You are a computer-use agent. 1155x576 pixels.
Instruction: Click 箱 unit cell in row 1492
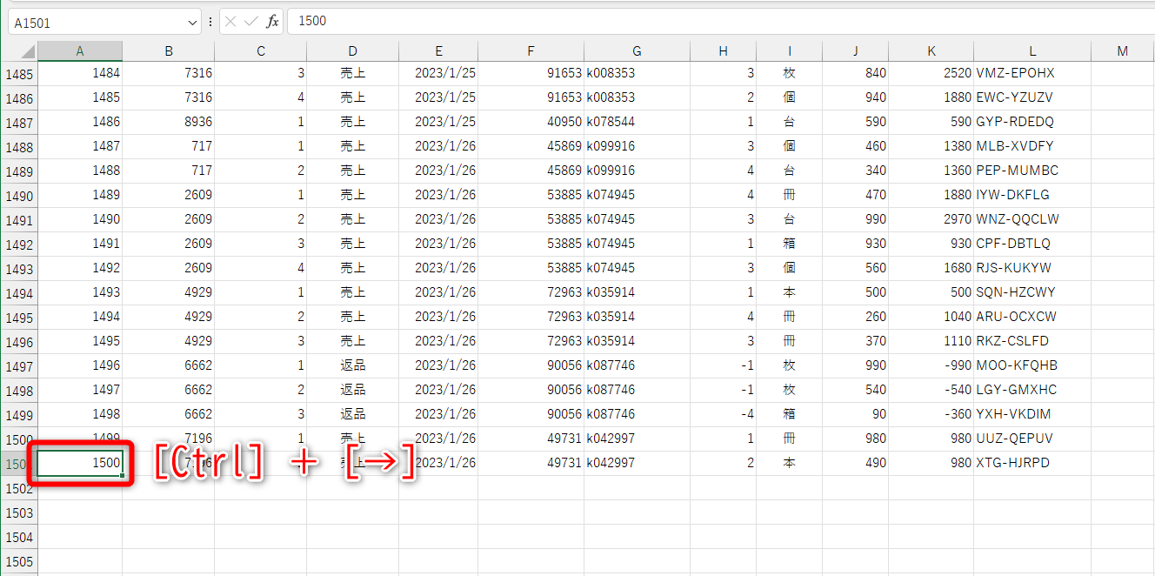tap(790, 244)
